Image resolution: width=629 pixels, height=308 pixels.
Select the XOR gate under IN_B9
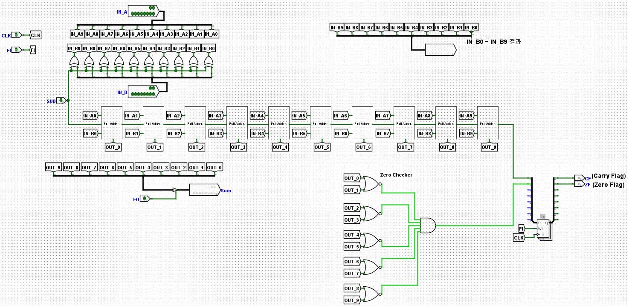(x=75, y=62)
